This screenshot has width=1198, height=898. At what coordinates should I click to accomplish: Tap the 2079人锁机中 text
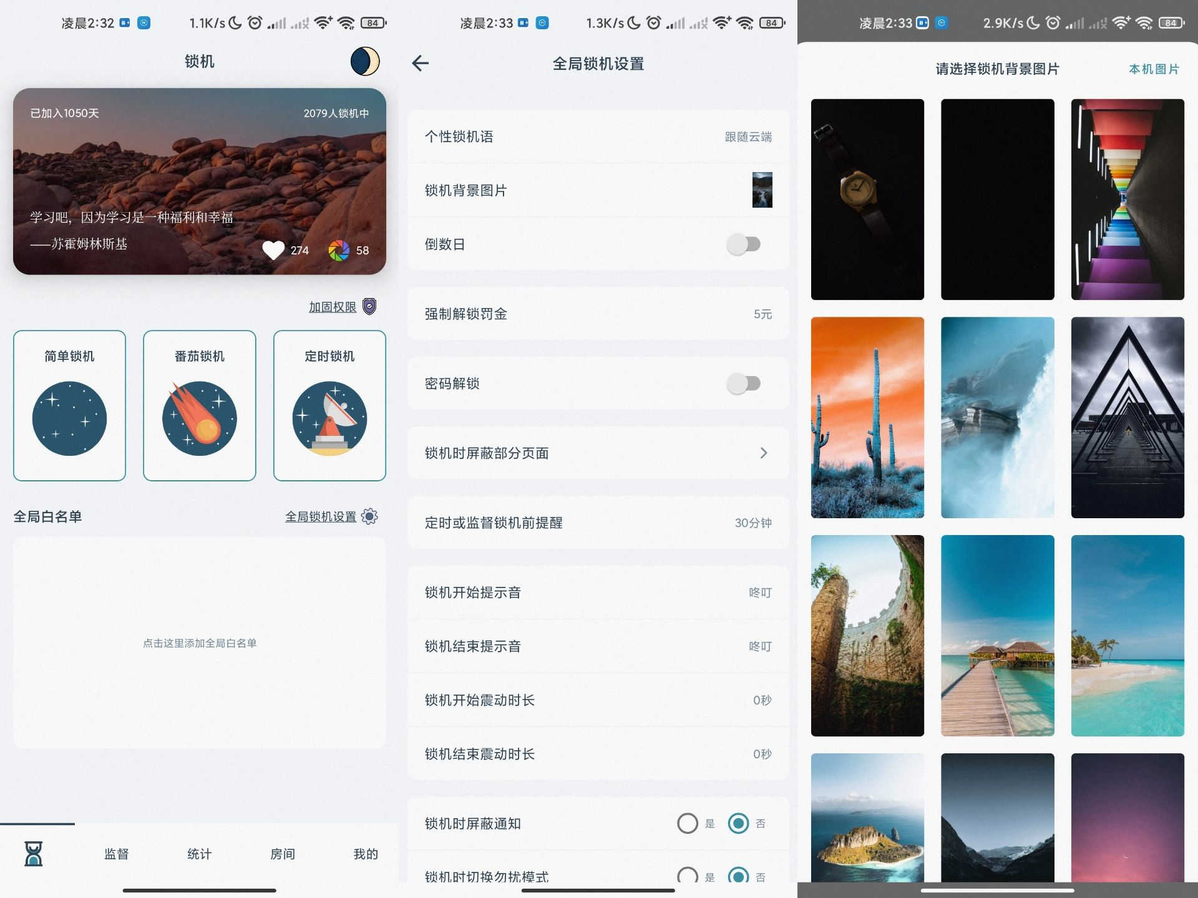tap(336, 113)
